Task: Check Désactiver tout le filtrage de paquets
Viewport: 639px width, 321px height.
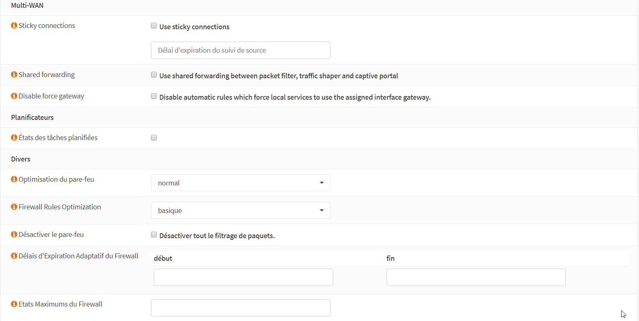Action: 154,235
